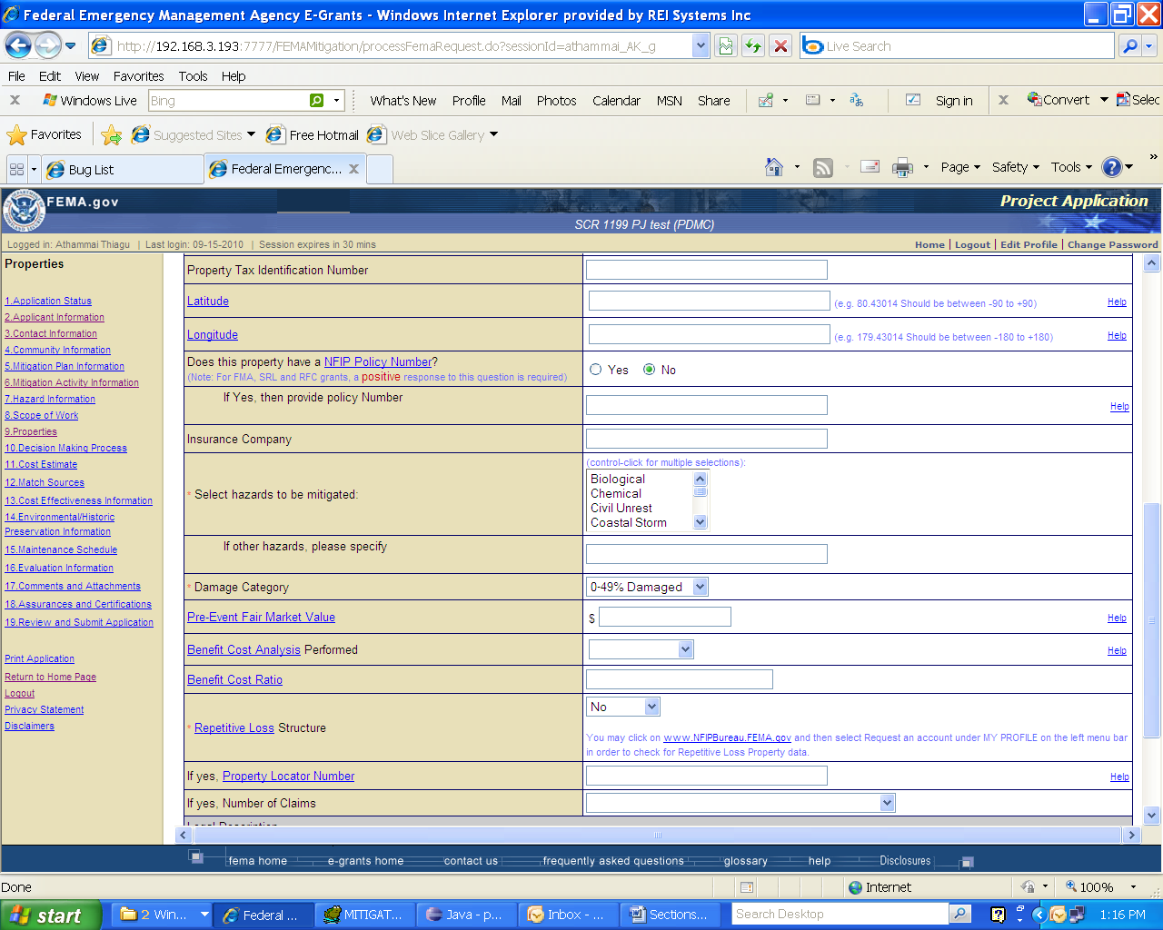Viewport: 1163px width, 930px height.
Task: Click the Print toolbar icon
Action: 902,167
